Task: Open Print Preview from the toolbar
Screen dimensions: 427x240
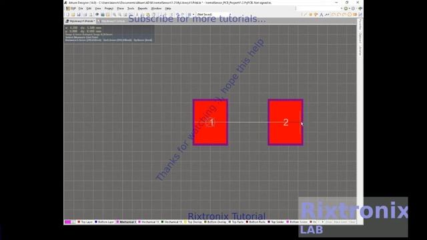Action: click(x=91, y=15)
